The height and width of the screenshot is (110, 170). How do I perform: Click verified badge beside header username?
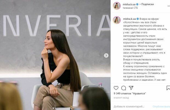tap(137, 4)
